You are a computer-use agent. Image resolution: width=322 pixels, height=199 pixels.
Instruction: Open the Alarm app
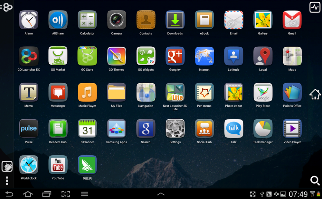(x=29, y=20)
